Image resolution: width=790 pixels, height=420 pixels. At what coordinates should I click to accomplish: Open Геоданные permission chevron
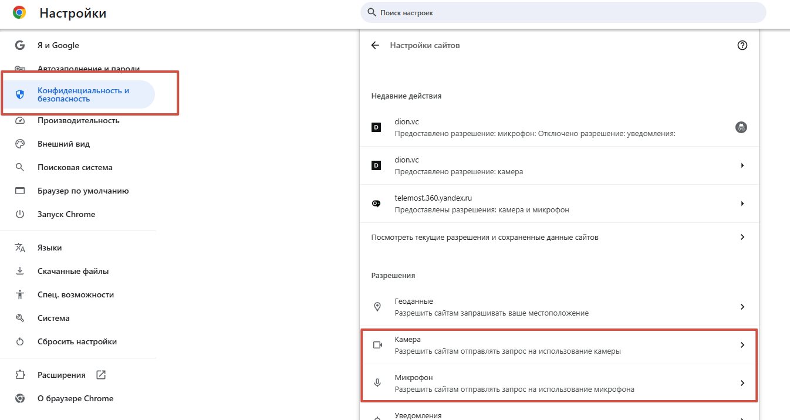tap(742, 307)
